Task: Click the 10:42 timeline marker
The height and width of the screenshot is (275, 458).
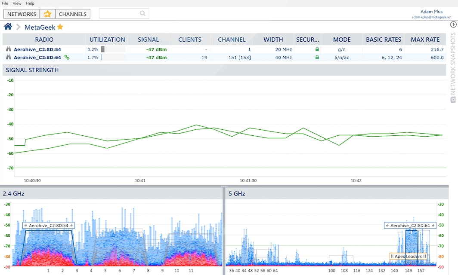Action: (356, 180)
